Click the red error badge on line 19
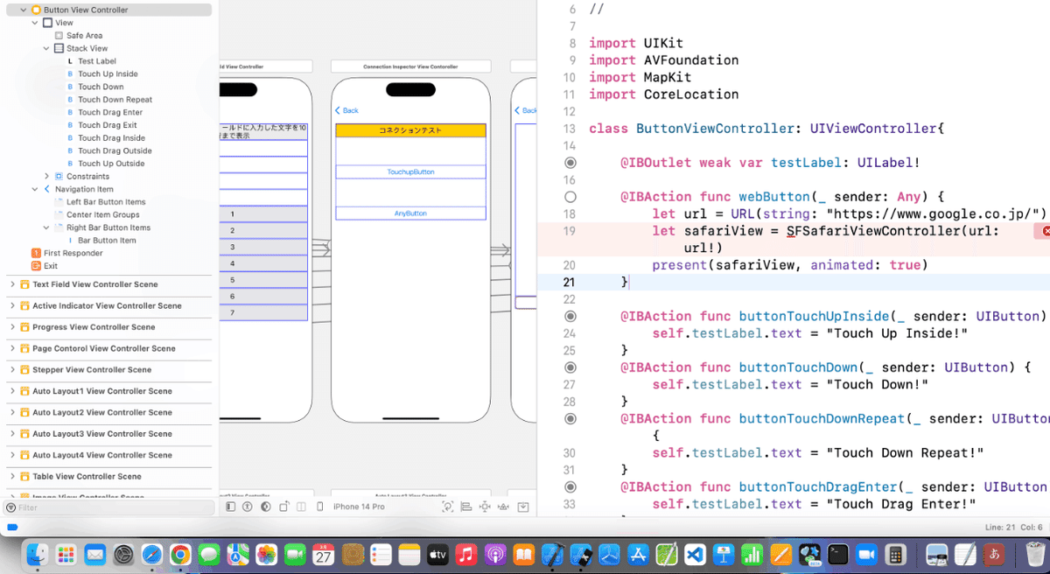The image size is (1050, 574). [x=1045, y=231]
